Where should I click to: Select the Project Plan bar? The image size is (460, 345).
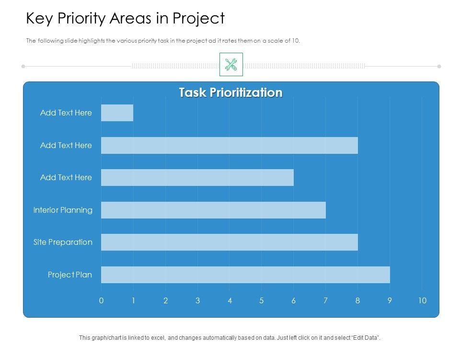coord(245,275)
